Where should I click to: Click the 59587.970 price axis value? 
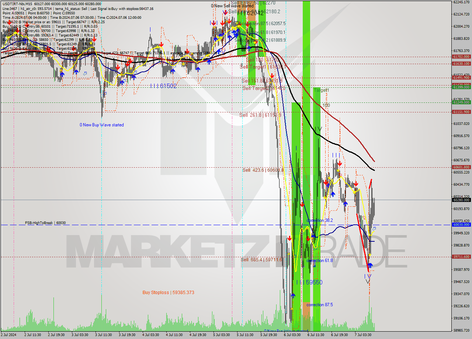pos(461,269)
